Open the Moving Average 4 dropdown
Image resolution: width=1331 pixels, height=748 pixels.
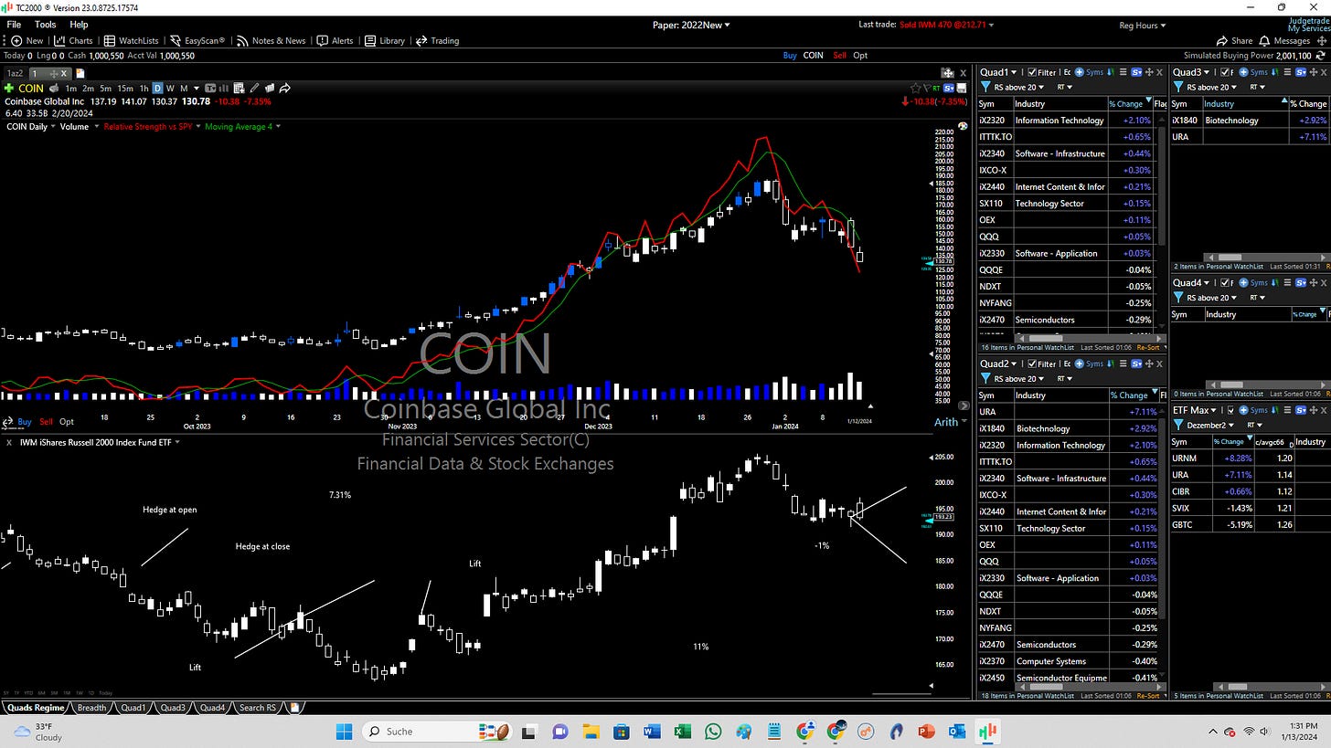tap(242, 126)
